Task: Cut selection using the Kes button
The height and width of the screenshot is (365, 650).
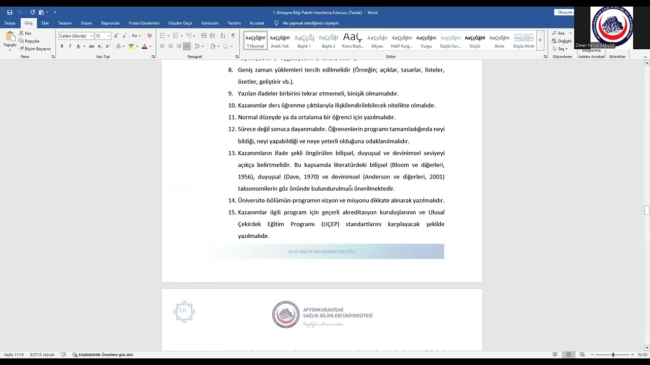Action: (x=25, y=33)
